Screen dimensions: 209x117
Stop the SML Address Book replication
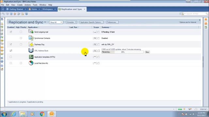[x=147, y=52]
